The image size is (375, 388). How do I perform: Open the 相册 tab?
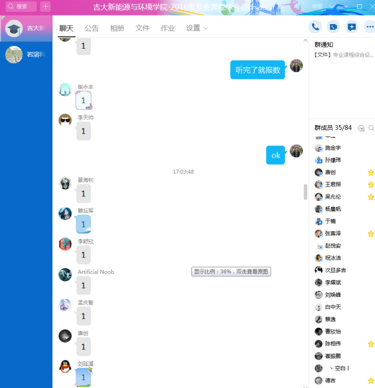(117, 28)
